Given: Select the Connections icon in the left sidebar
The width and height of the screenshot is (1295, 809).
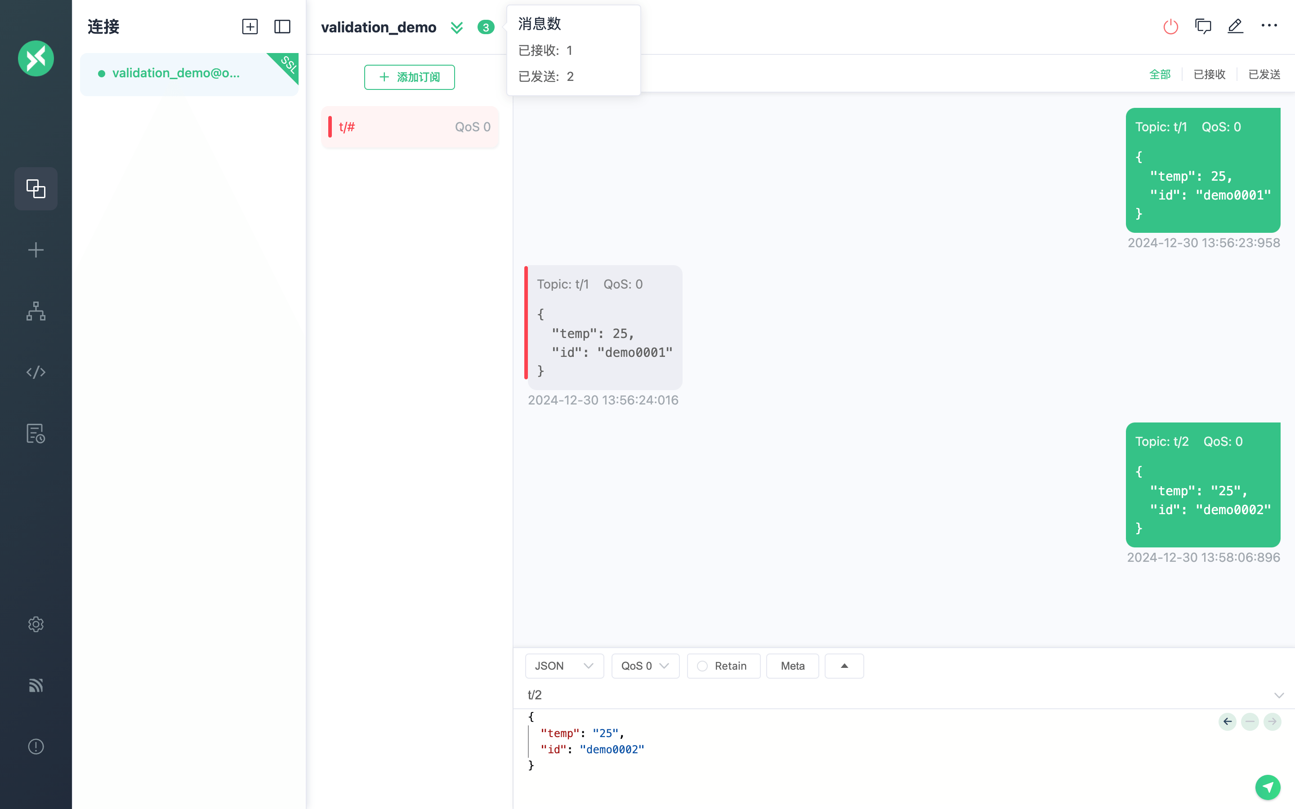Looking at the screenshot, I should coord(36,188).
